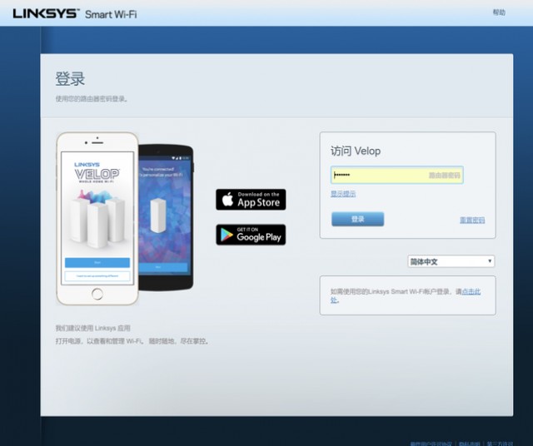Screen dimensions: 533x446
Task: Click the black Android phone image
Action: (x=166, y=217)
